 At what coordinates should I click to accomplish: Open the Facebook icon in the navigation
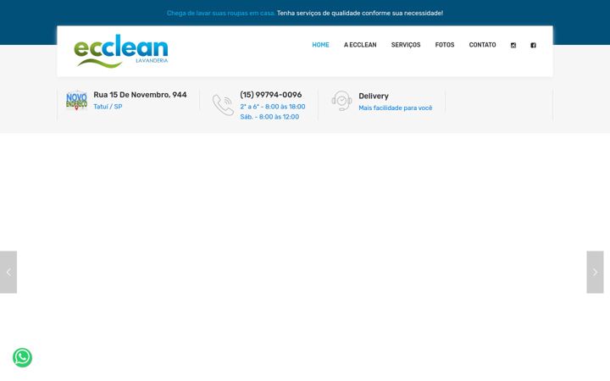point(533,45)
